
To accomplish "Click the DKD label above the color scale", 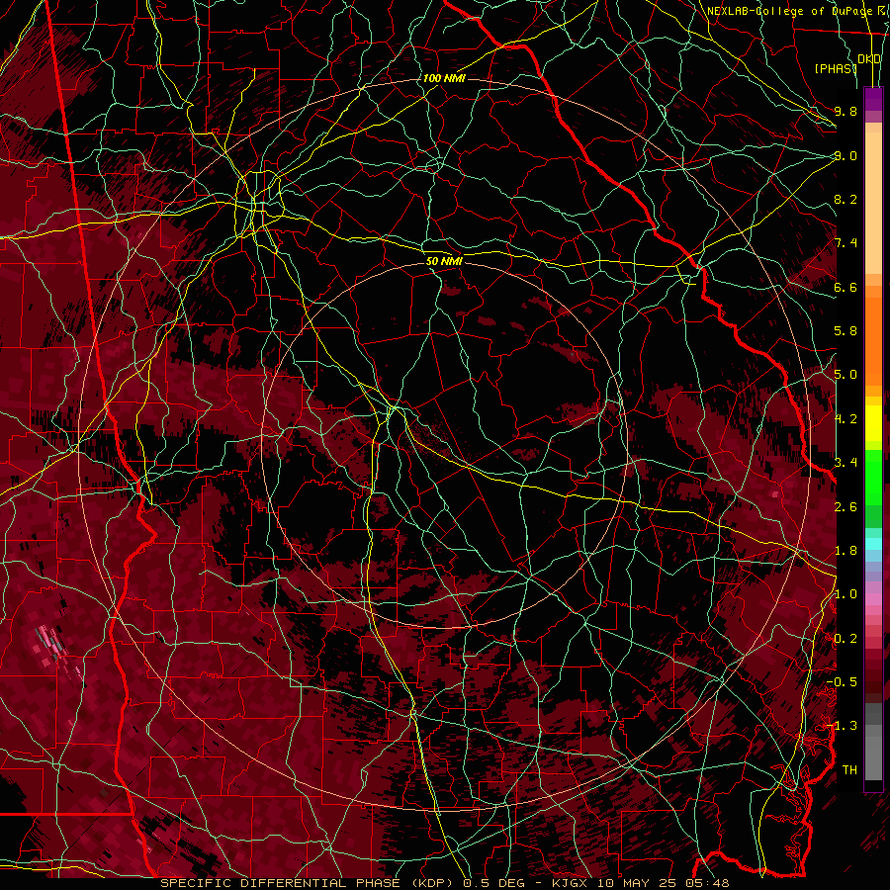I will (869, 59).
